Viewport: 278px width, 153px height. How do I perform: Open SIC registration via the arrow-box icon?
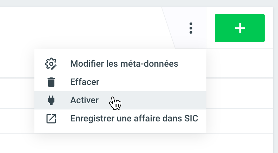click(x=51, y=119)
